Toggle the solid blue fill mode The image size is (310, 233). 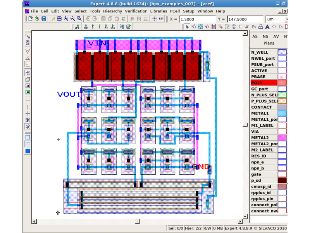[x=28, y=151]
